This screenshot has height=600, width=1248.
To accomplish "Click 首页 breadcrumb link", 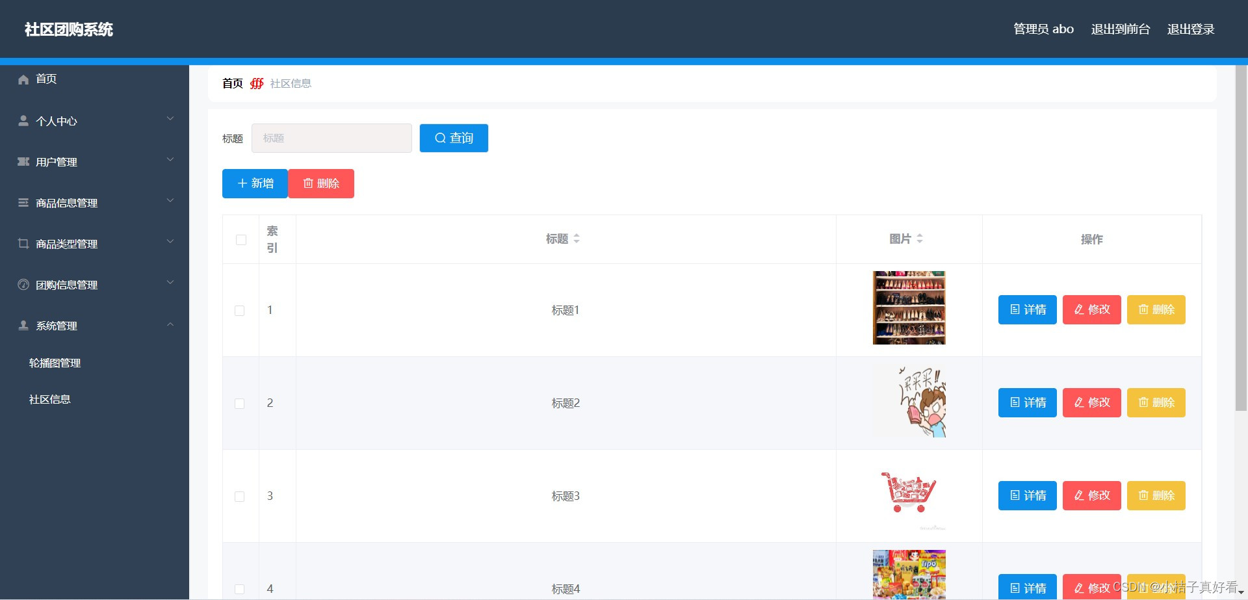I will [233, 83].
